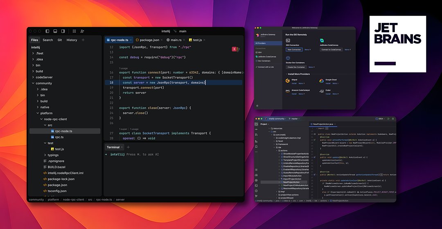The width and height of the screenshot is (442, 229).
Task: Click the JetBrains CodeCanvas logo icon
Action: pyautogui.click(x=322, y=40)
